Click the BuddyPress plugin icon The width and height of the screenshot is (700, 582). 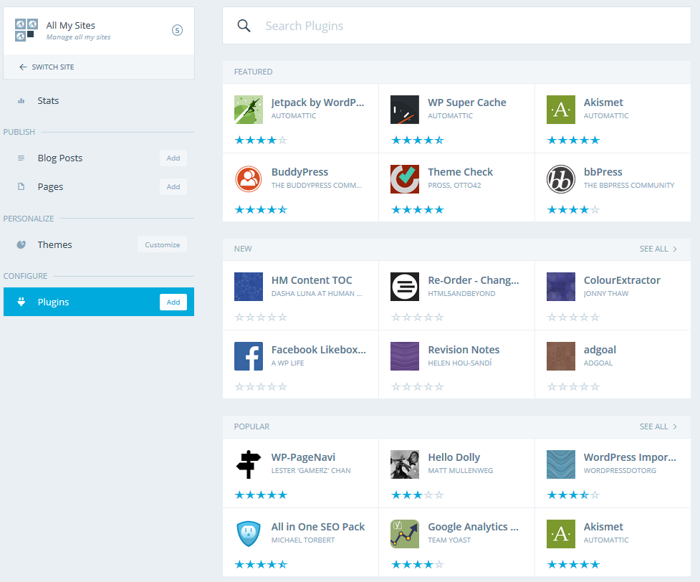[249, 179]
